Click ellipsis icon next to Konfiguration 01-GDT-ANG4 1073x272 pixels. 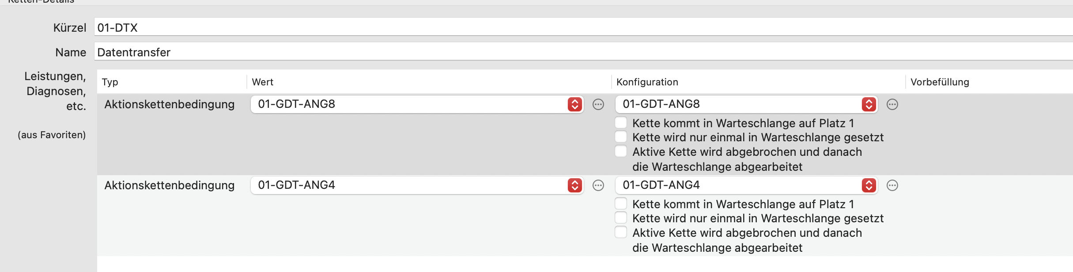pos(892,185)
